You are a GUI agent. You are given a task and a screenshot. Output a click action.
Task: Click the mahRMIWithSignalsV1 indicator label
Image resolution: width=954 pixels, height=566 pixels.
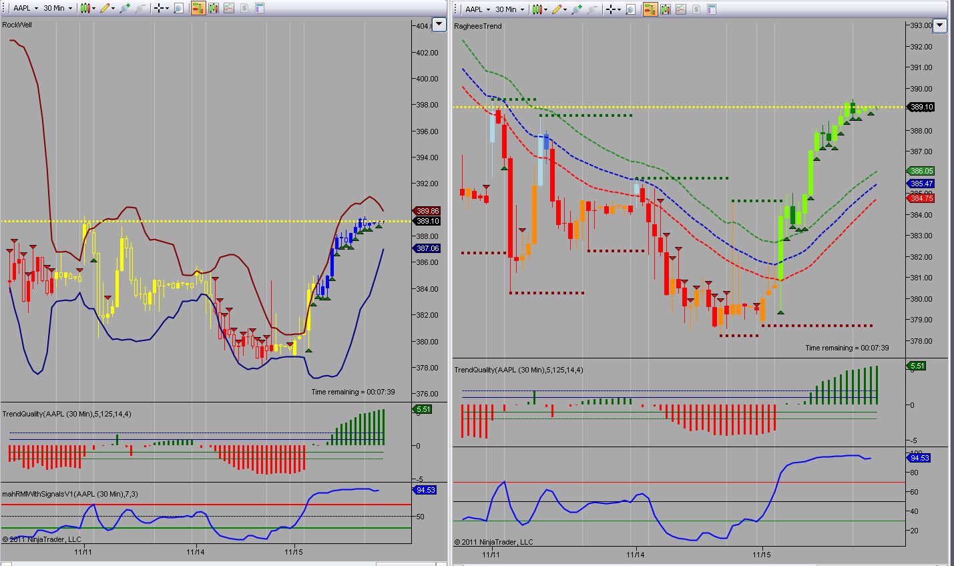click(70, 495)
